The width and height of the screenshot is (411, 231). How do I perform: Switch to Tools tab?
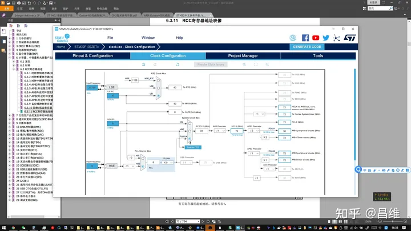318,56
